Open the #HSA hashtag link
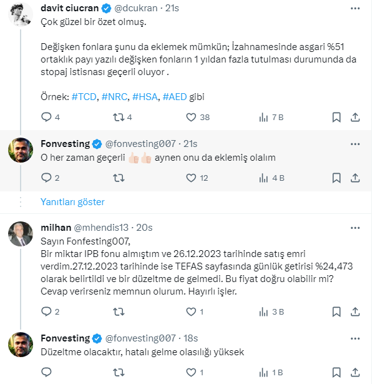Image resolution: width=380 pixels, height=384 pixels. pyautogui.click(x=145, y=97)
